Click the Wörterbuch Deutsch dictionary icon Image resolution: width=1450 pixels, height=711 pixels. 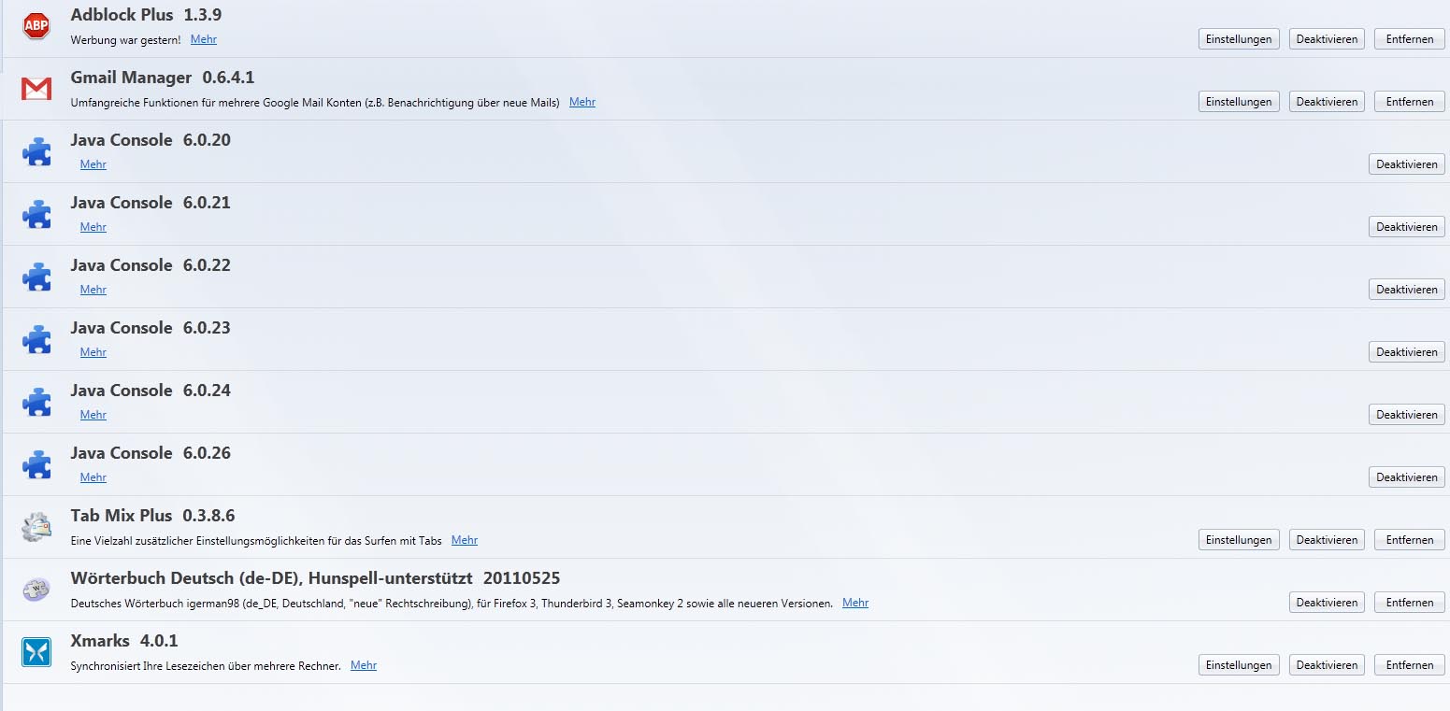[x=36, y=590]
